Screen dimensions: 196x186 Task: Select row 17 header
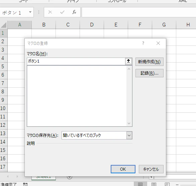pos(4,167)
